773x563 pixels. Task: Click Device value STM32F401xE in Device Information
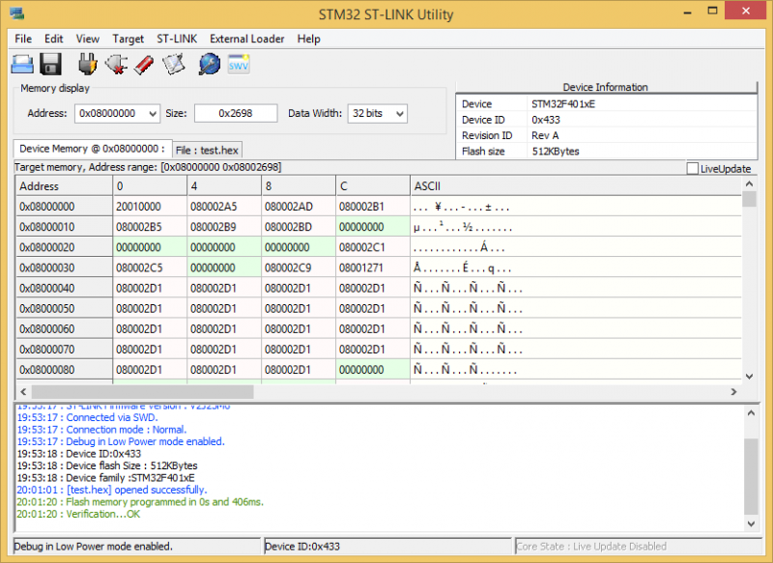coord(563,104)
